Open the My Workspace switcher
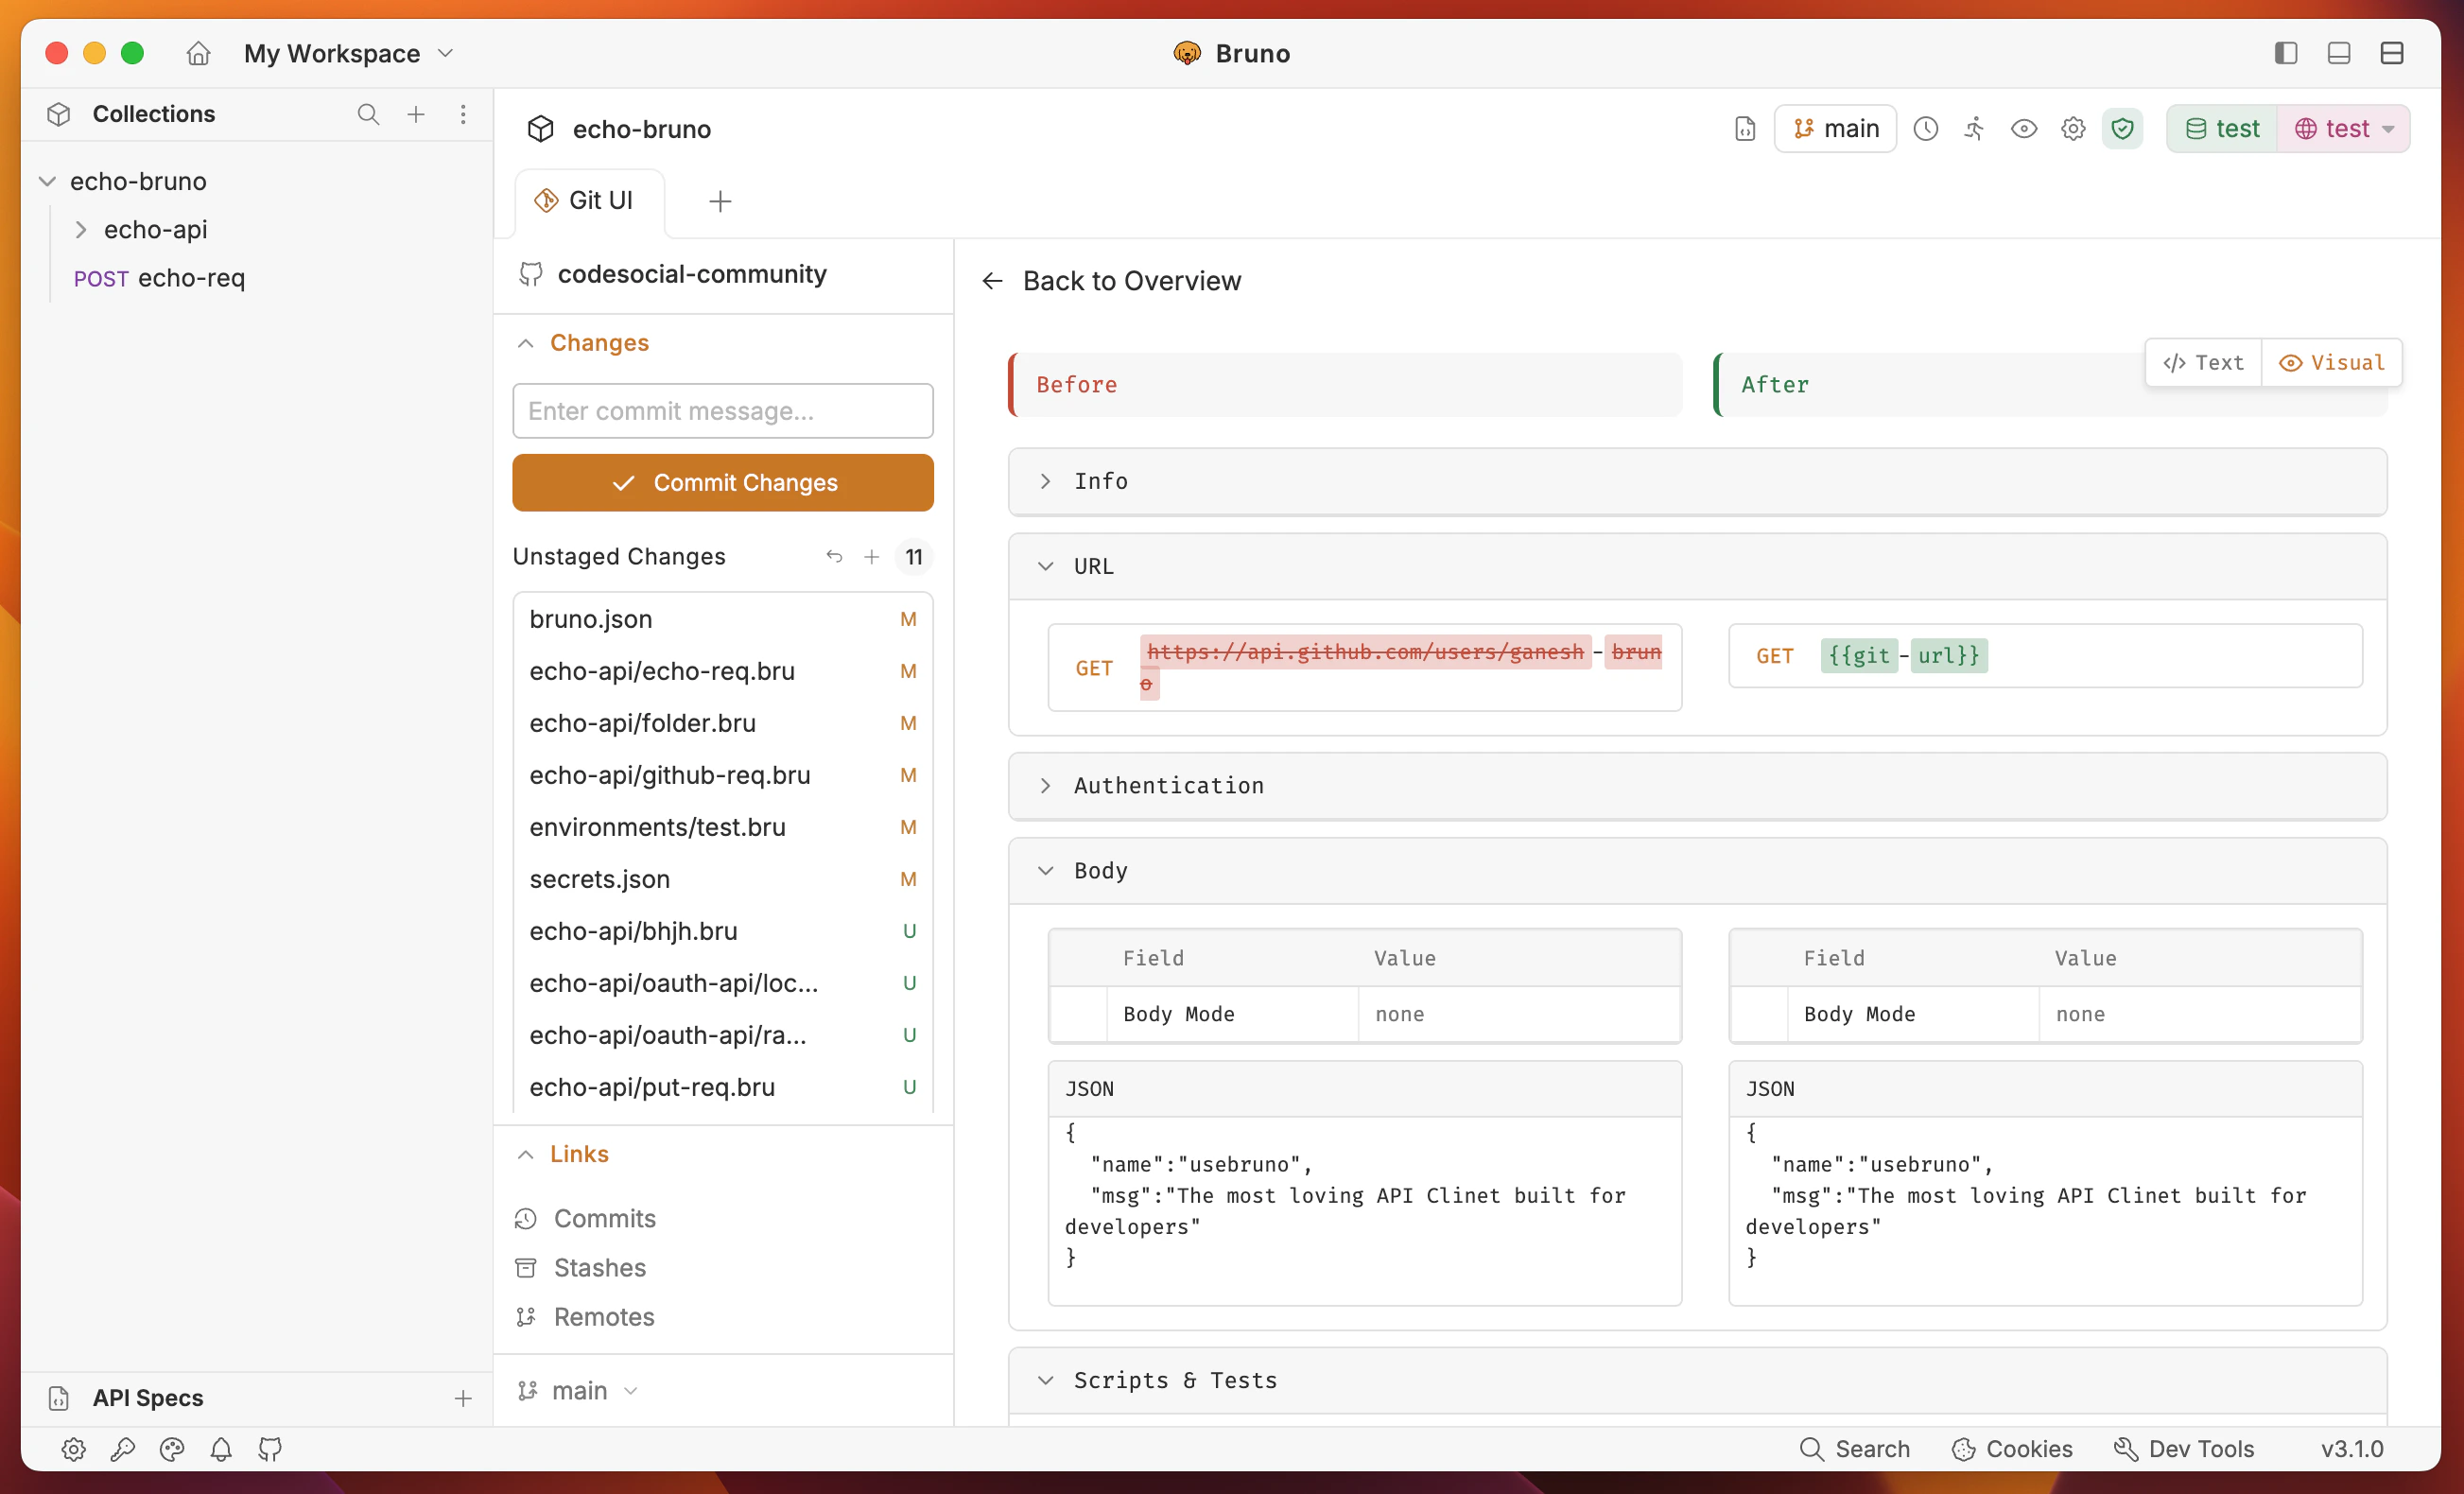Image resolution: width=2464 pixels, height=1494 pixels. [x=347, y=53]
